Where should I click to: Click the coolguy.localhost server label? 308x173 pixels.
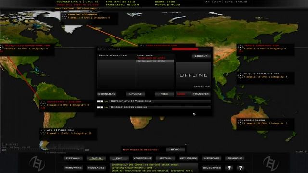point(83,15)
